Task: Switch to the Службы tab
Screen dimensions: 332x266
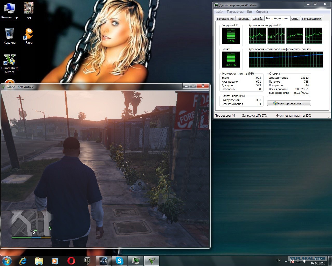Action: pyautogui.click(x=258, y=19)
